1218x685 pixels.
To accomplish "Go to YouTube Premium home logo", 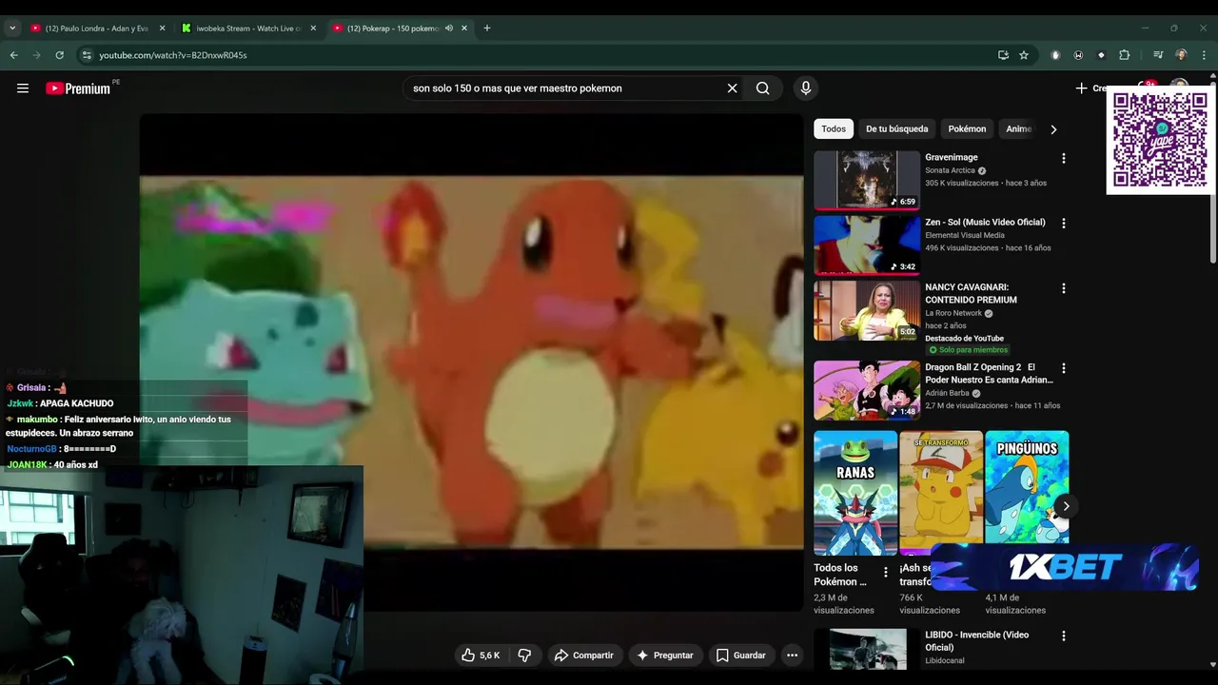I will point(80,88).
